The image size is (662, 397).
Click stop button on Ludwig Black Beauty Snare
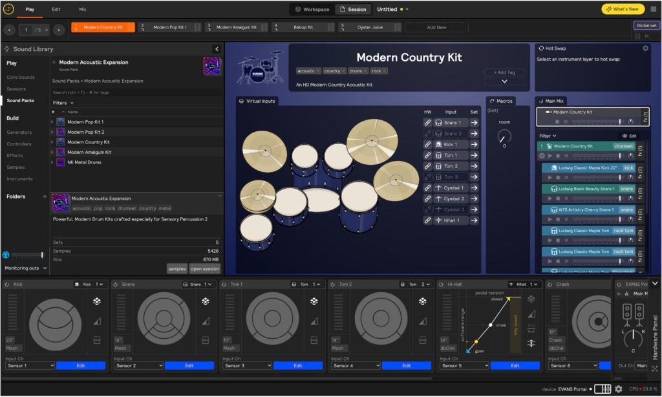[558, 198]
